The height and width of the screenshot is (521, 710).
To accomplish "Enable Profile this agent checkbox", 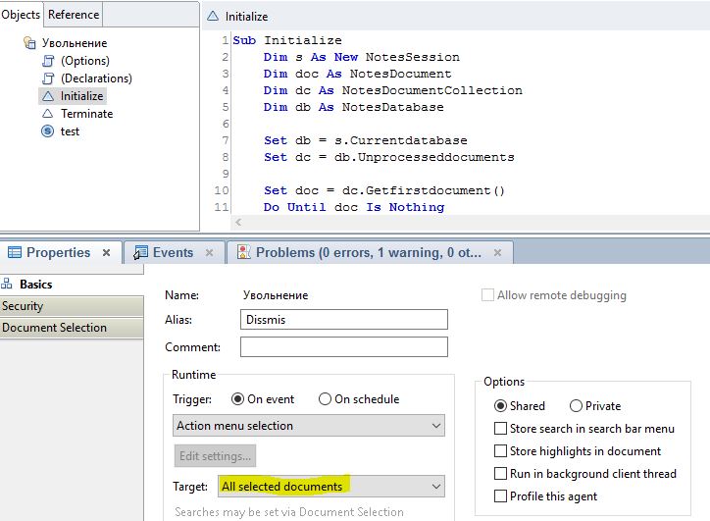I will click(x=500, y=496).
